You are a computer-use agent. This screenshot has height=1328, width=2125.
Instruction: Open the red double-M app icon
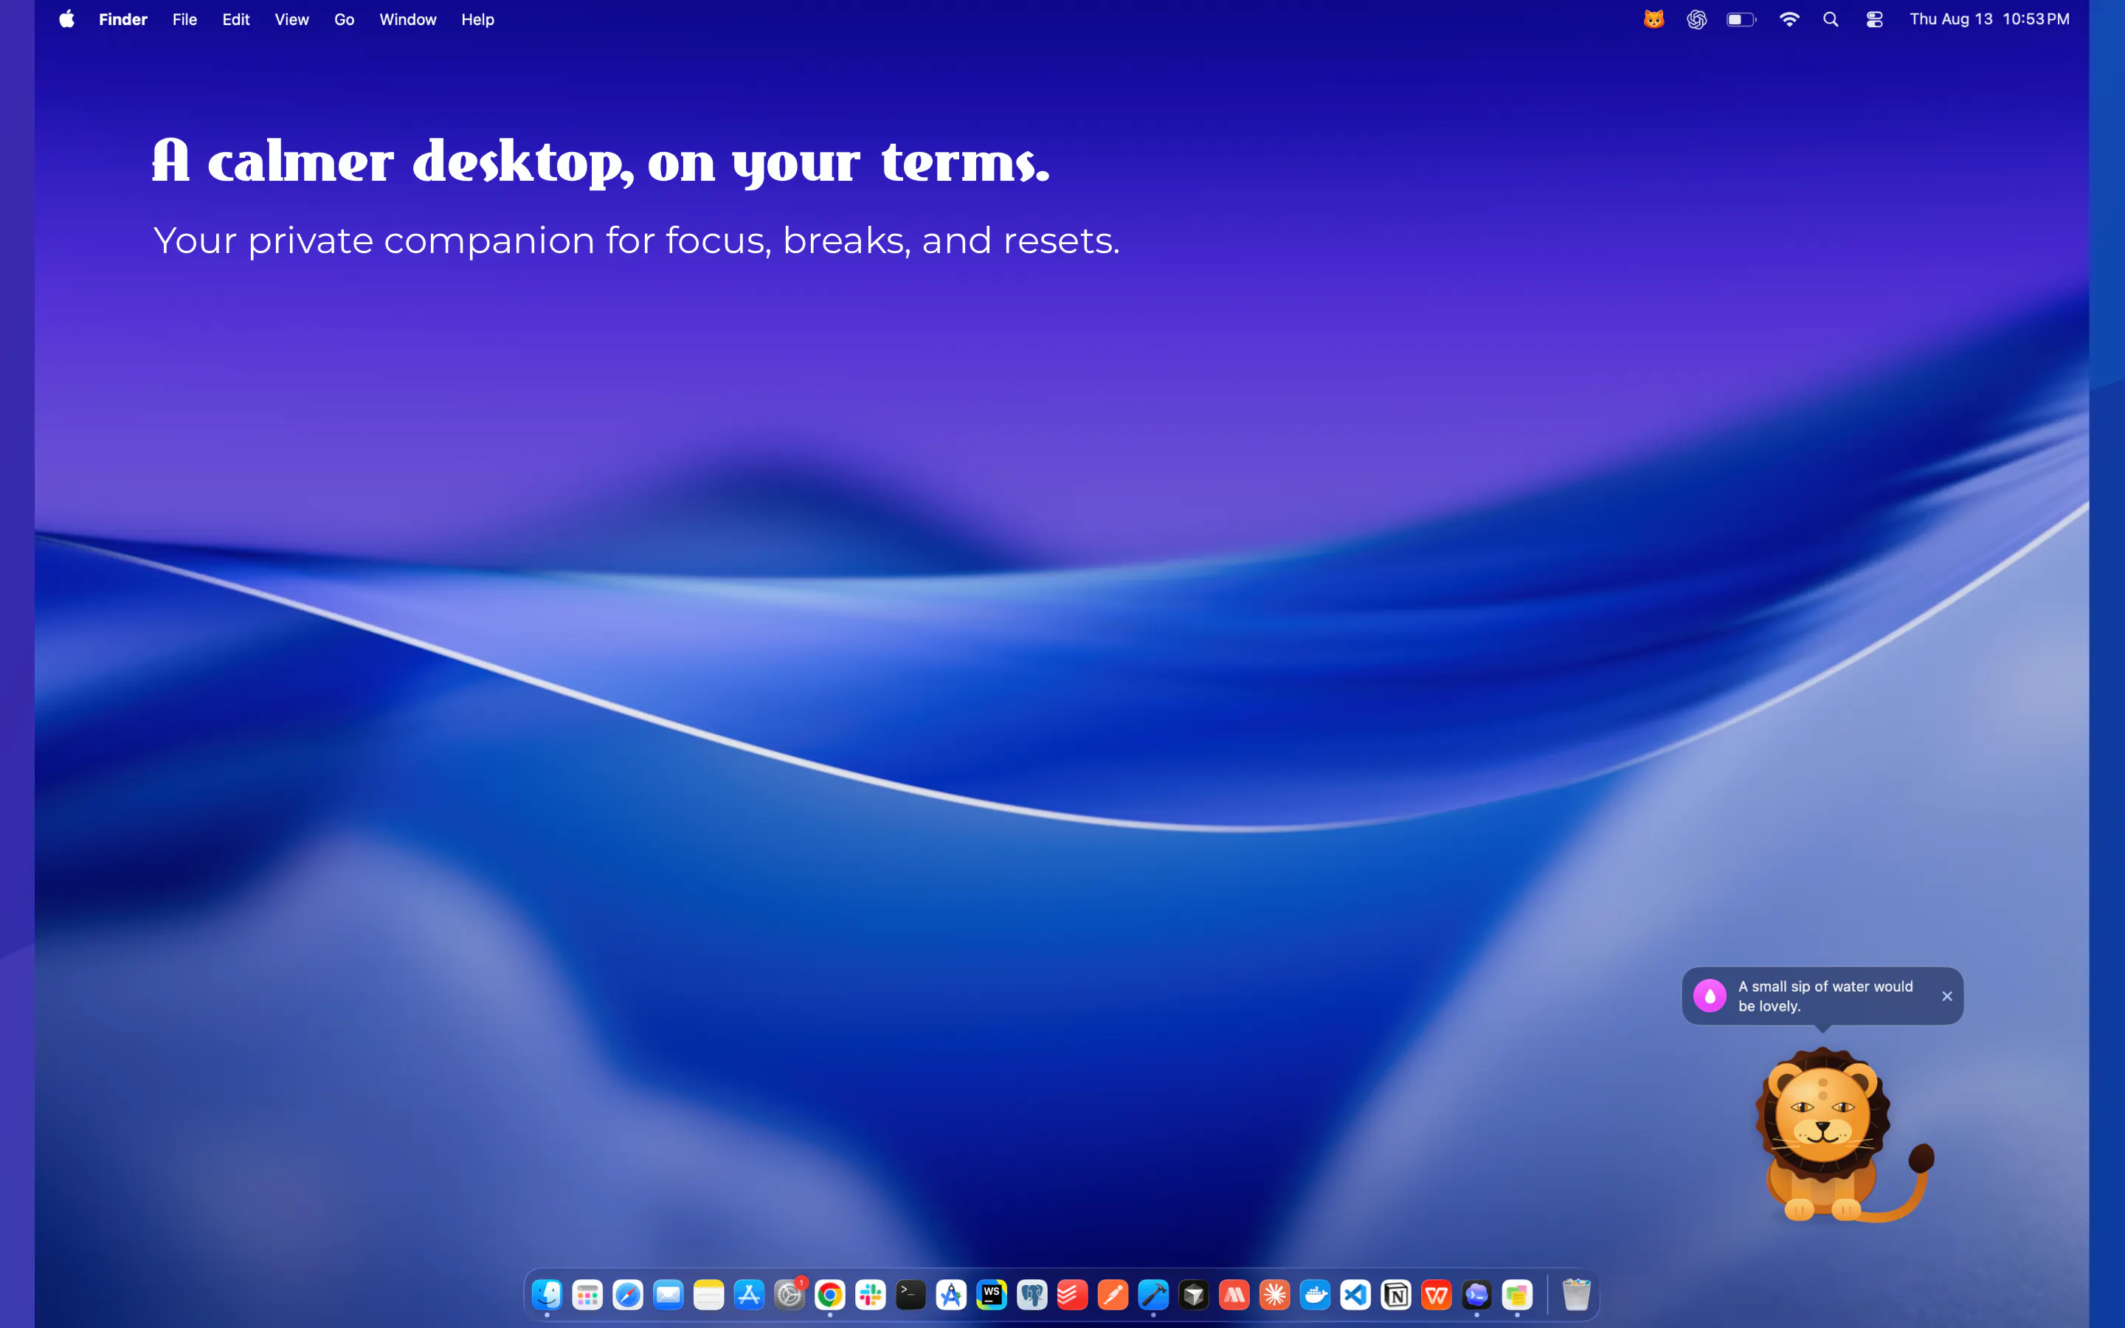(1234, 1295)
